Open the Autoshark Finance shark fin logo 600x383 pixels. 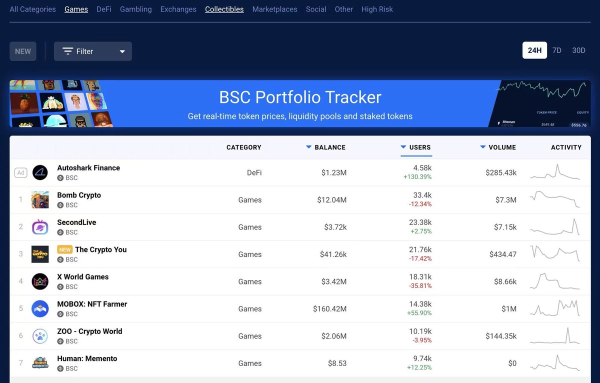(40, 172)
